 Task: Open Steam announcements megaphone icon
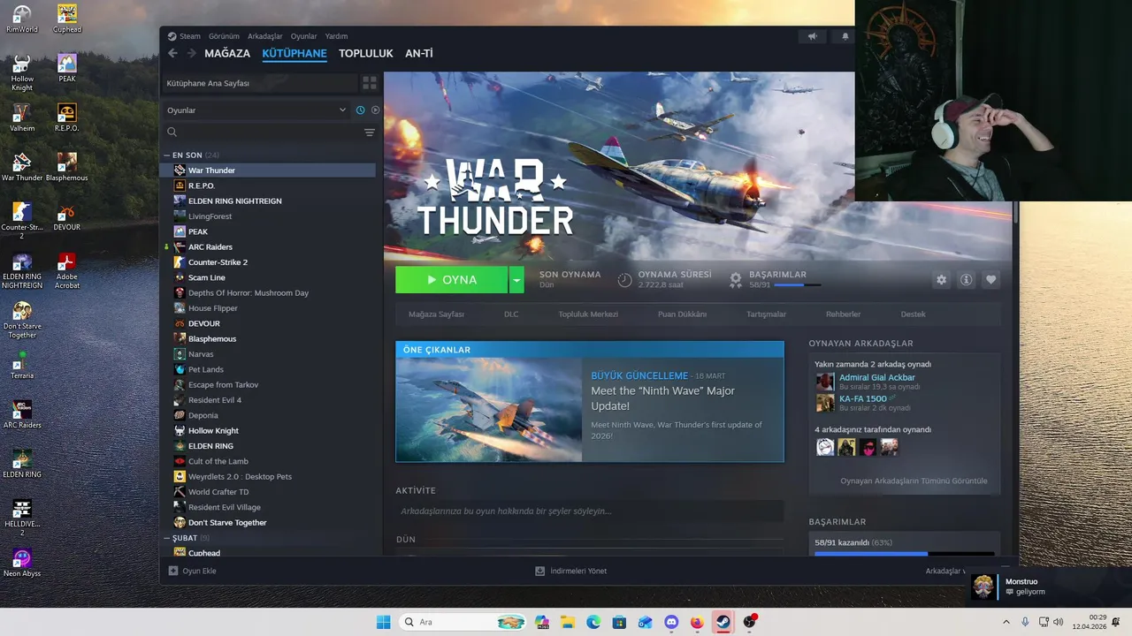point(812,36)
